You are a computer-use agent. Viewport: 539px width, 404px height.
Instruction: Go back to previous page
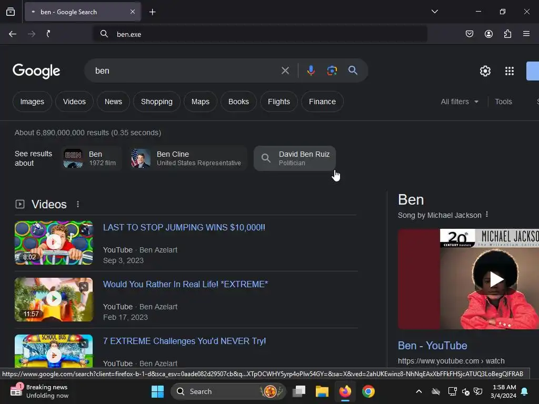pyautogui.click(x=13, y=34)
